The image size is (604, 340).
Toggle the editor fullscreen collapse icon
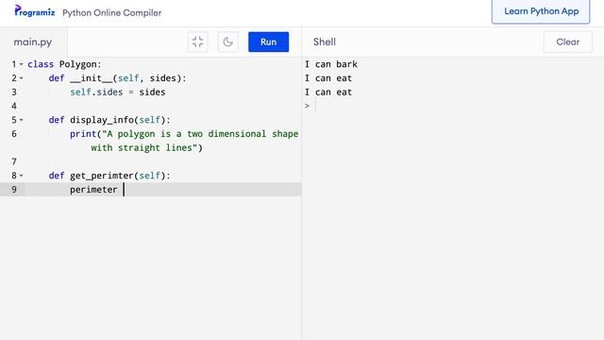(x=197, y=42)
